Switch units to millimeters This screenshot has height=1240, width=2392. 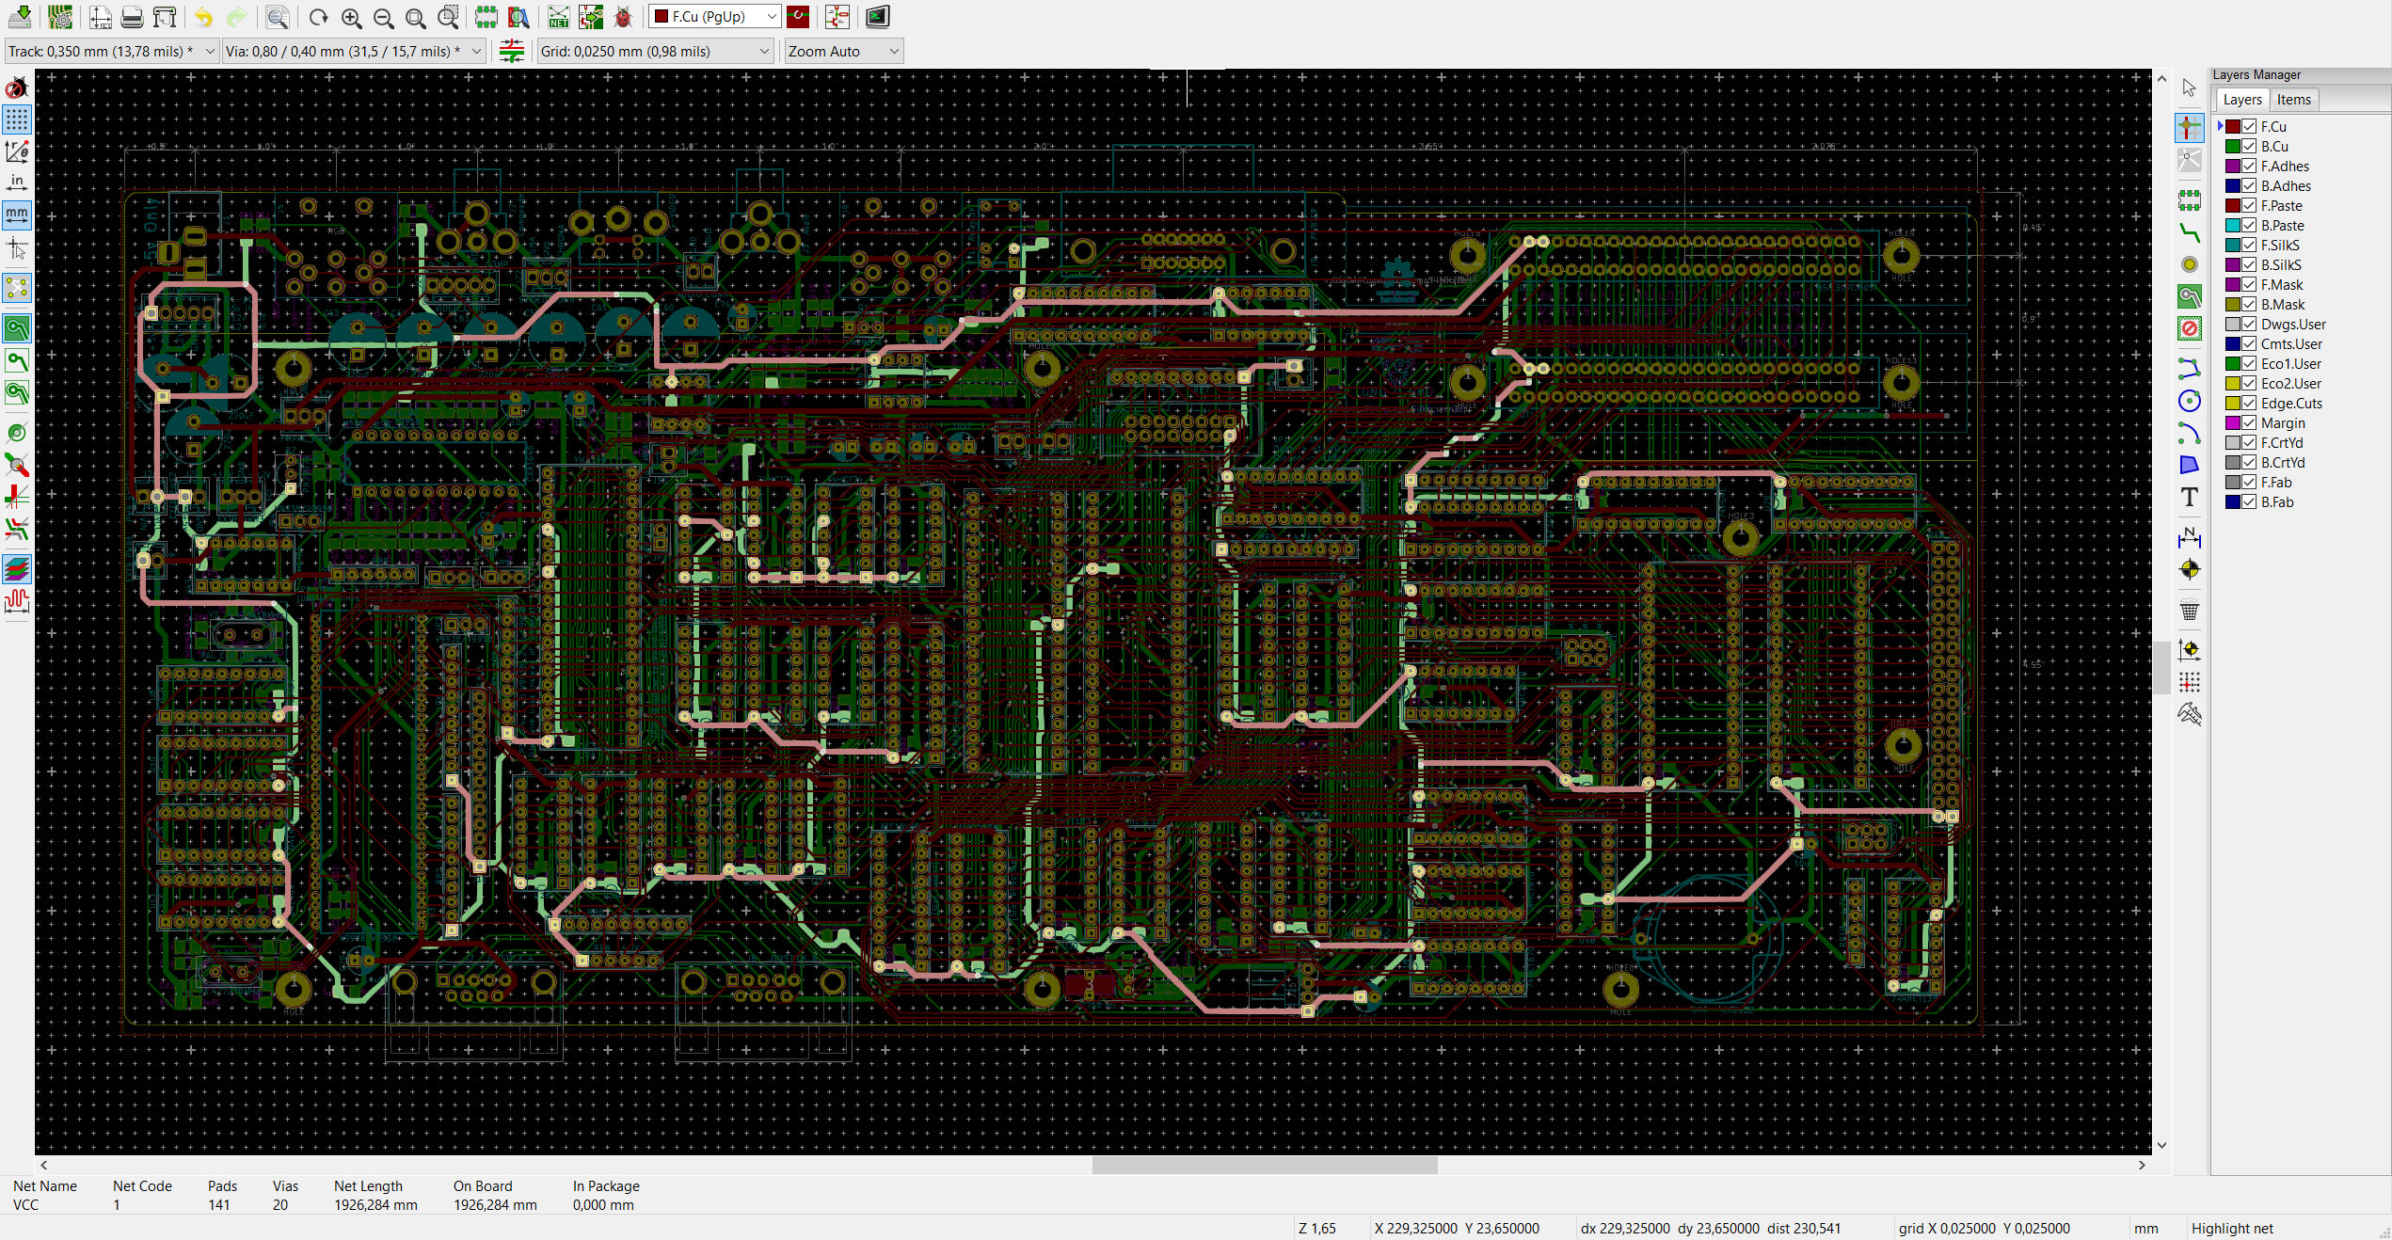tap(17, 215)
